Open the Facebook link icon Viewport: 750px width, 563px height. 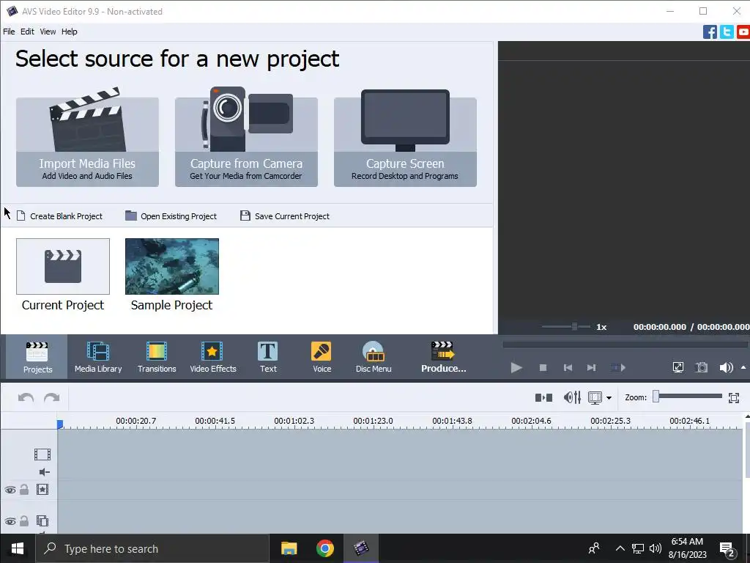[x=710, y=32]
